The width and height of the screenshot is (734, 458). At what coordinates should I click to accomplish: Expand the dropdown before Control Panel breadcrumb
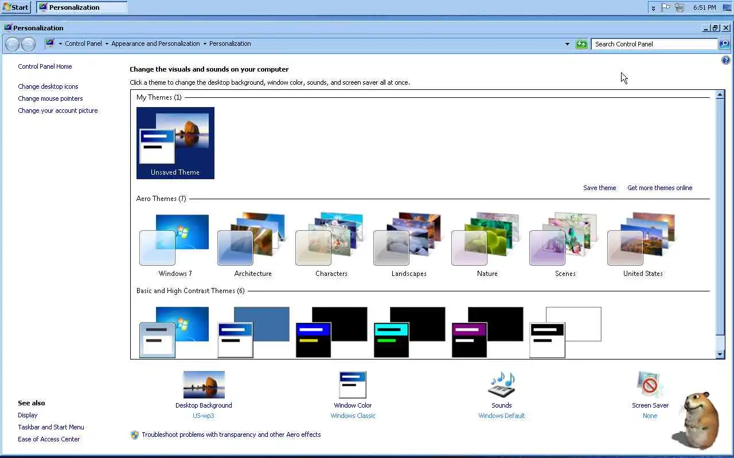(x=60, y=44)
